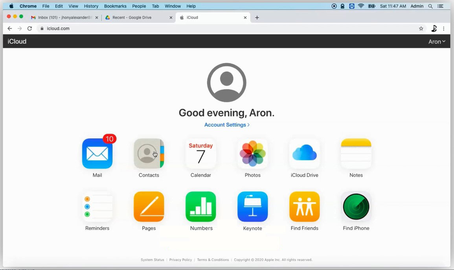Expand Account Settings disclosure arrow

point(248,125)
